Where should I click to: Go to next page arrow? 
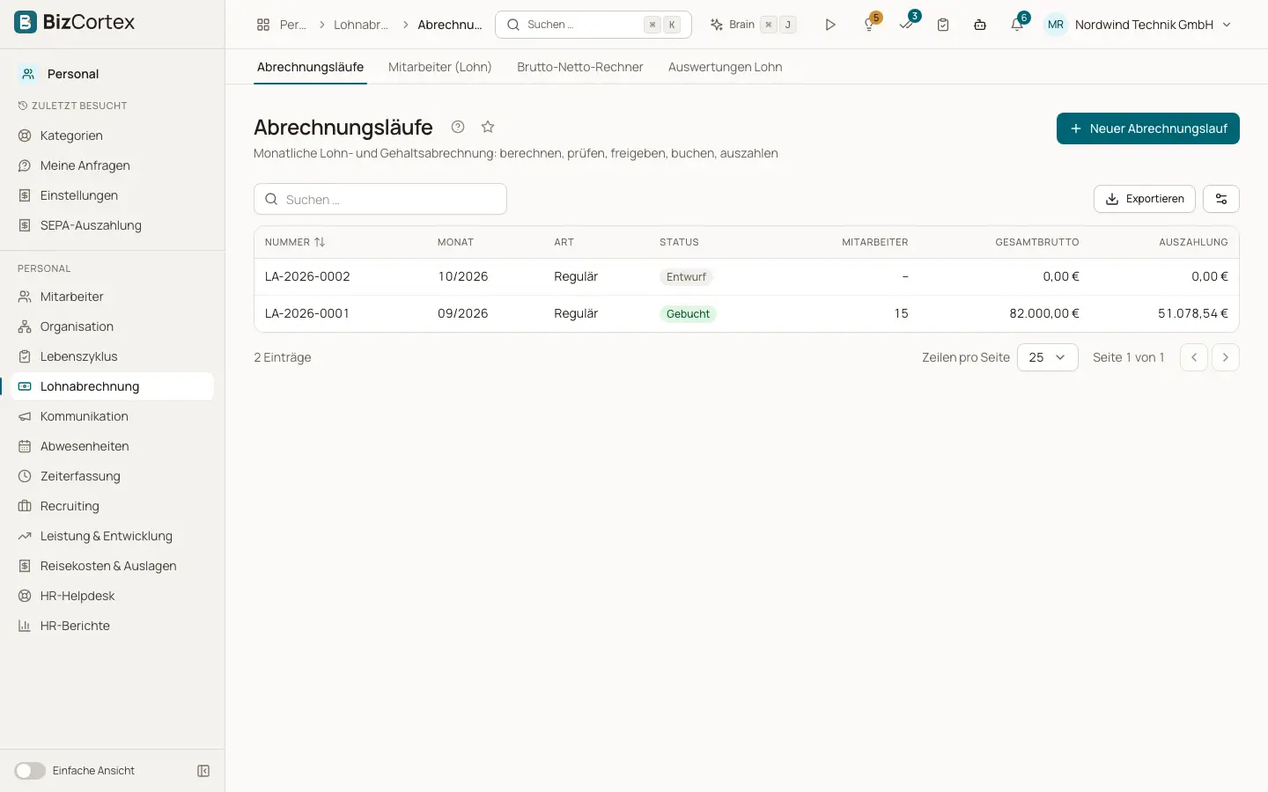click(1226, 357)
